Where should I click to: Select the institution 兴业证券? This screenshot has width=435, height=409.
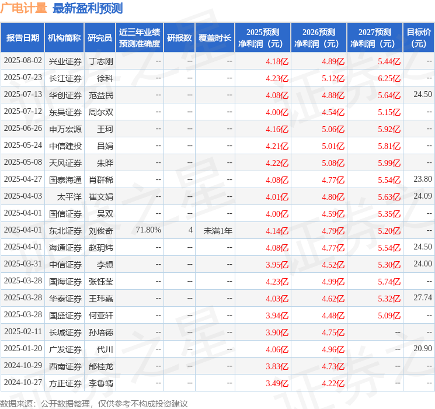click(65, 61)
